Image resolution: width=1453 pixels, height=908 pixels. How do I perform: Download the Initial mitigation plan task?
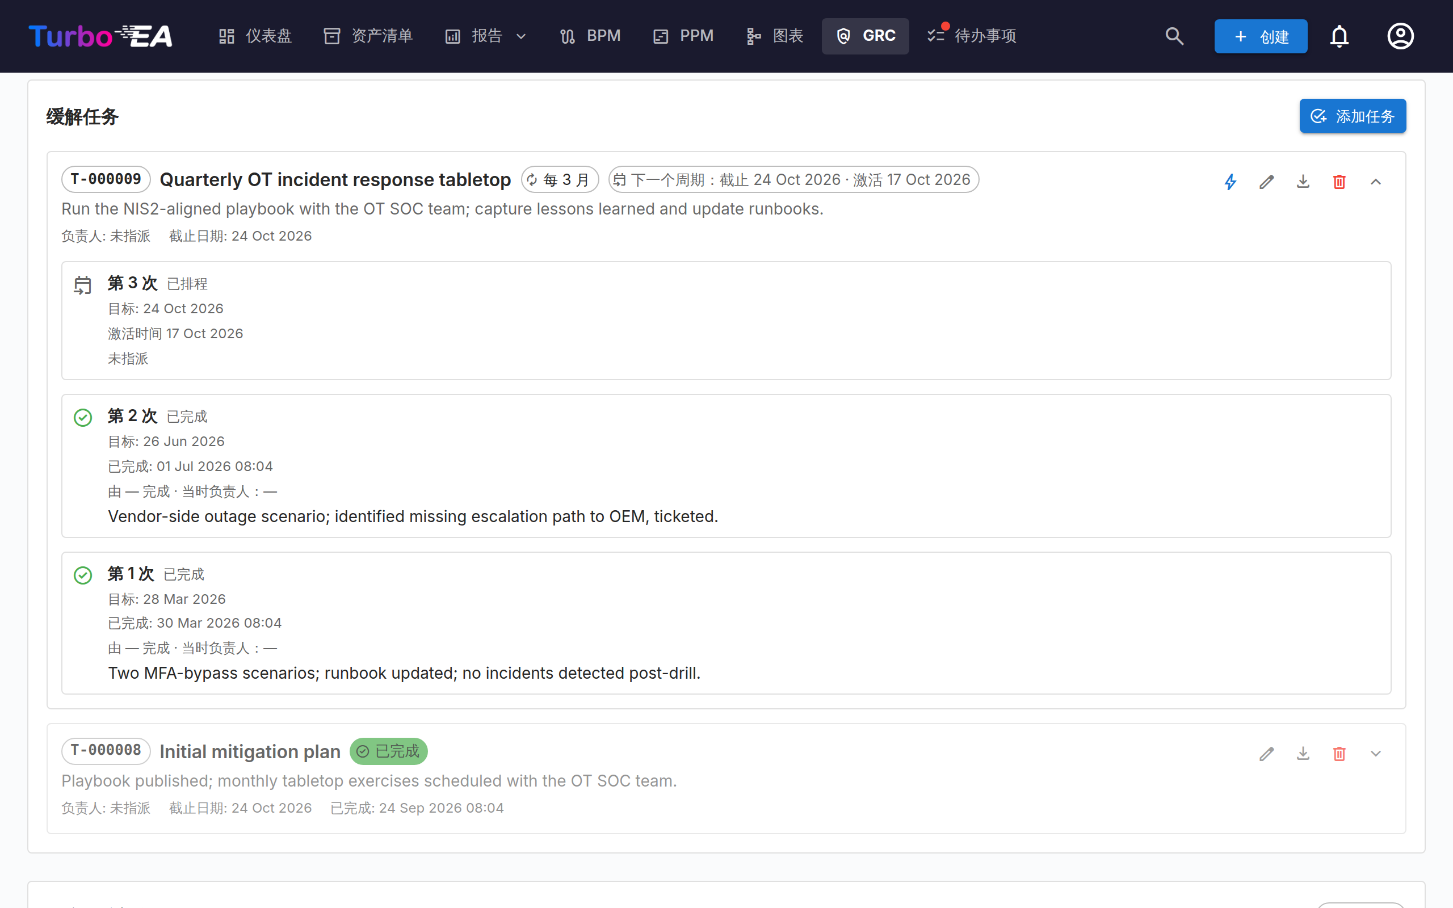(x=1303, y=754)
